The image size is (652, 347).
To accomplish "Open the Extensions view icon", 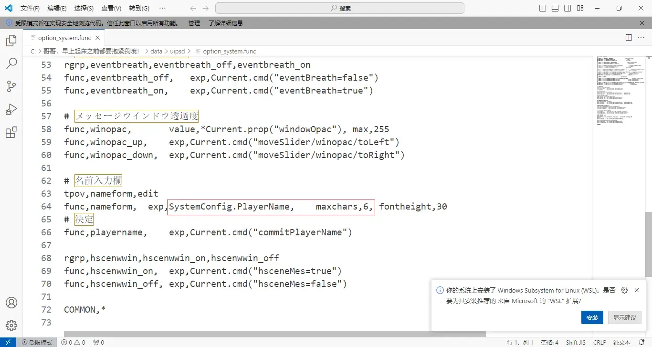I will (x=11, y=132).
